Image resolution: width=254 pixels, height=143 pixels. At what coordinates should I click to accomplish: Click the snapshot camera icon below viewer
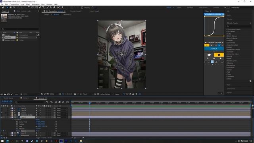(x=75, y=94)
